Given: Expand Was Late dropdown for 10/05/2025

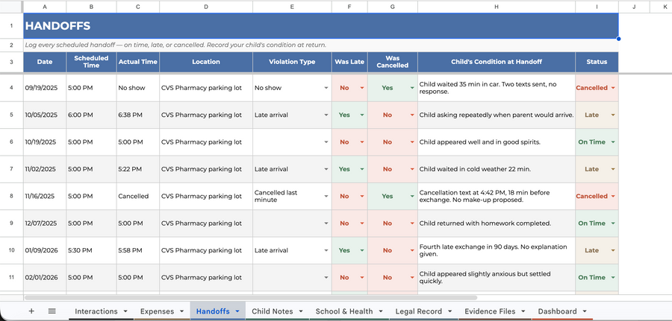Looking at the screenshot, I should (362, 115).
